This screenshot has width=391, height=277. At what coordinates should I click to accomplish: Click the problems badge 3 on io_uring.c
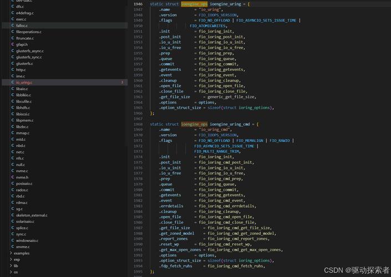pyautogui.click(x=122, y=82)
